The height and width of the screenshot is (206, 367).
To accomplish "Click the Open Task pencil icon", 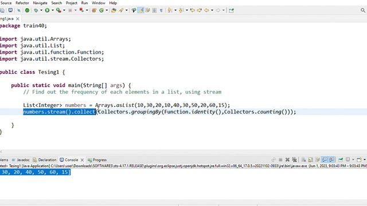I will click(121, 10).
